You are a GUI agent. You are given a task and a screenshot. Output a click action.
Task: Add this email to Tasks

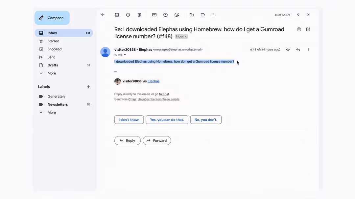click(x=177, y=15)
